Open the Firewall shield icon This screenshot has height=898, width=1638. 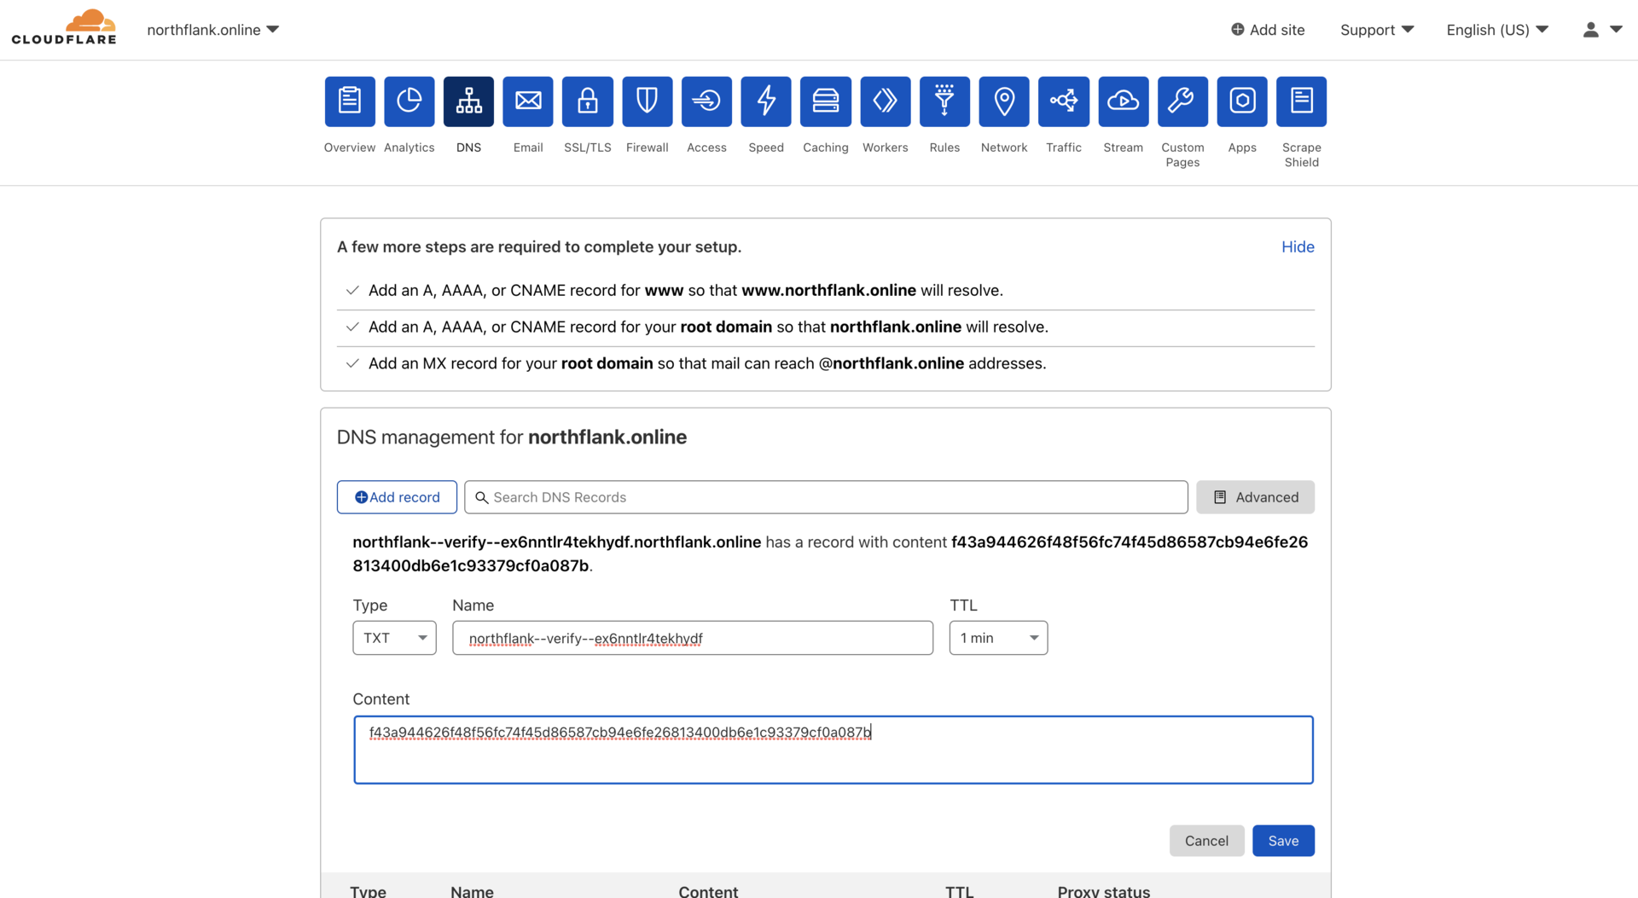pos(648,101)
